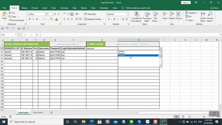The width and height of the screenshot is (222, 125).
Task: Open Excel from the taskbar
Action: (x=163, y=122)
